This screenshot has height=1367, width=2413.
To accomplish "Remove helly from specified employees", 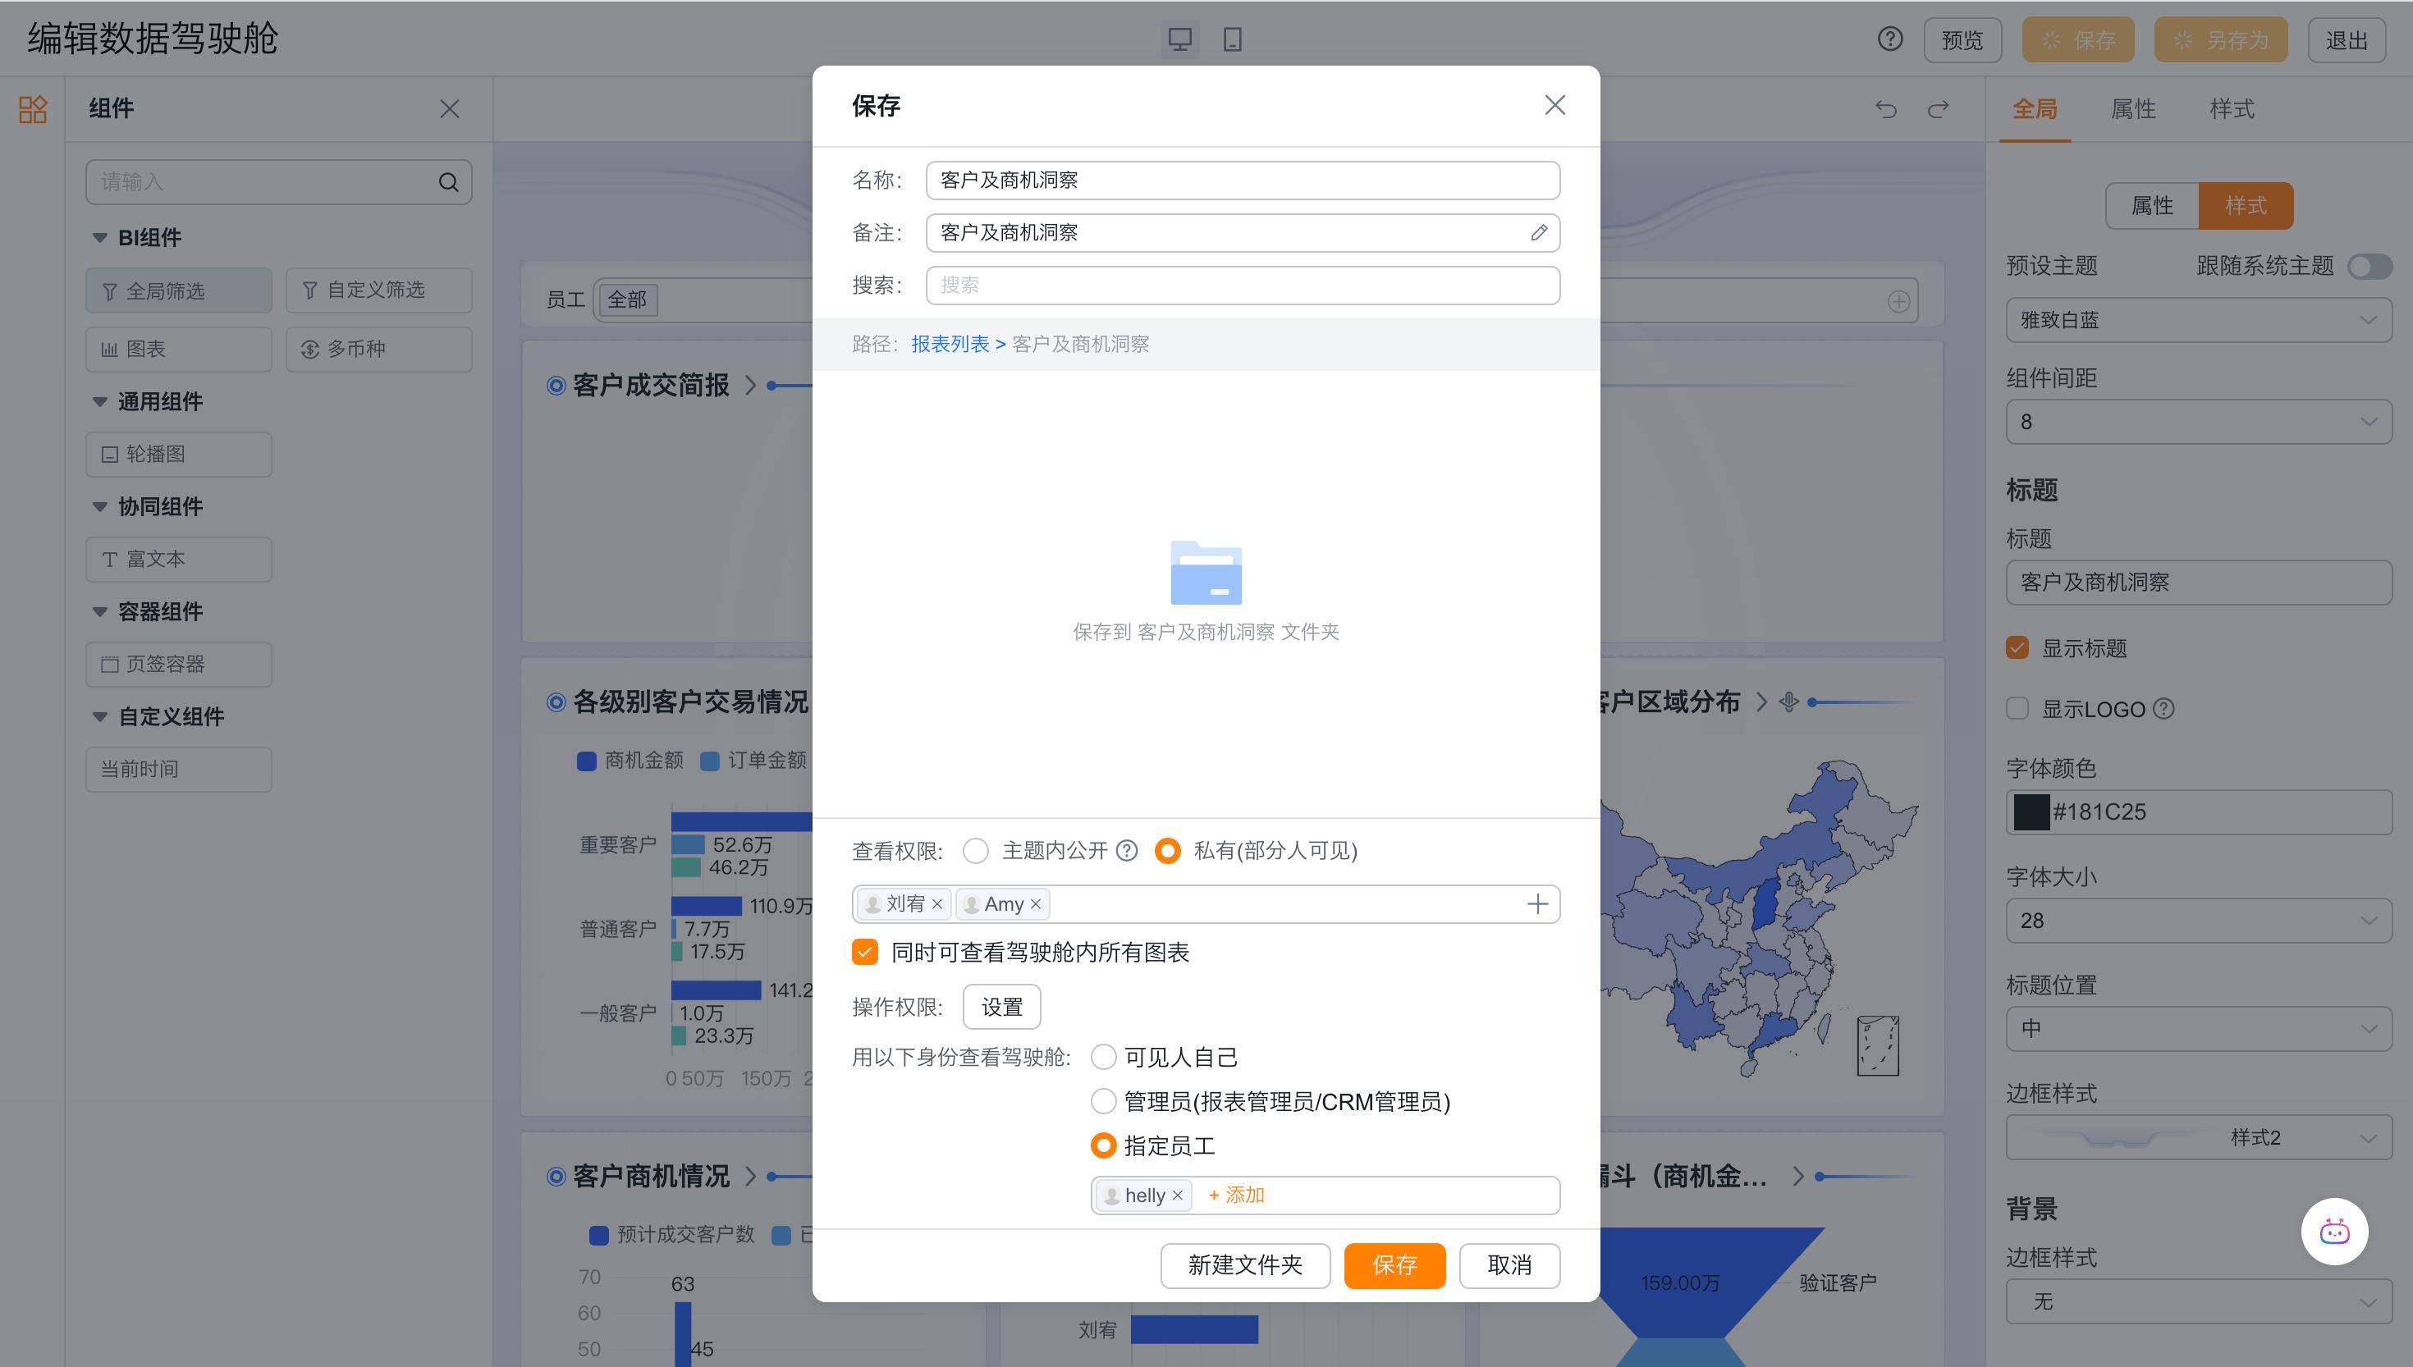I will pos(1178,1196).
